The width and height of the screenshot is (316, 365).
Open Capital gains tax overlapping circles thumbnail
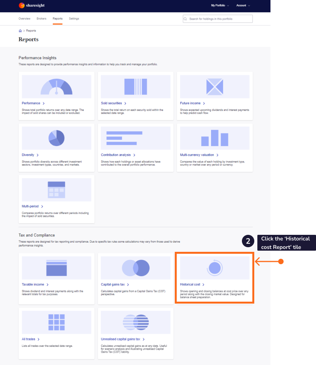[x=135, y=268]
